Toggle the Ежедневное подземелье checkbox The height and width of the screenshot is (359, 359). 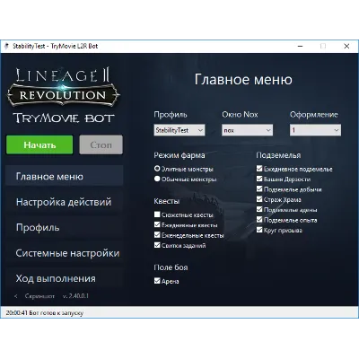pyautogui.click(x=259, y=169)
